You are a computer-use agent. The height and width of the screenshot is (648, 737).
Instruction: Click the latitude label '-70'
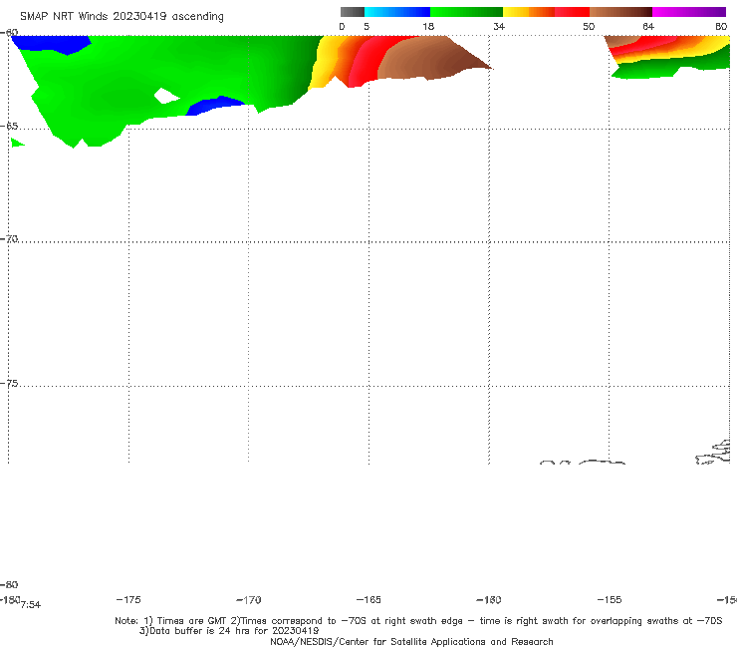click(9, 239)
